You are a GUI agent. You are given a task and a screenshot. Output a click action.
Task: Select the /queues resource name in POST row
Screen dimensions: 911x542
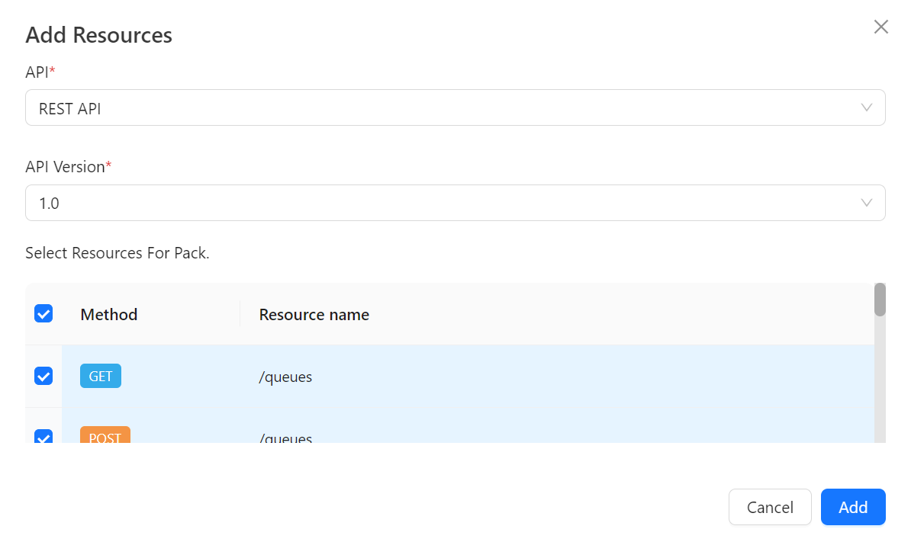285,438
